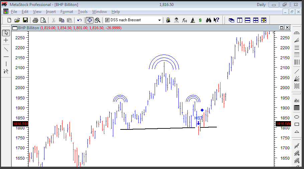
Task: Tile chart windows in horizontal rows
Action: [x=248, y=20]
